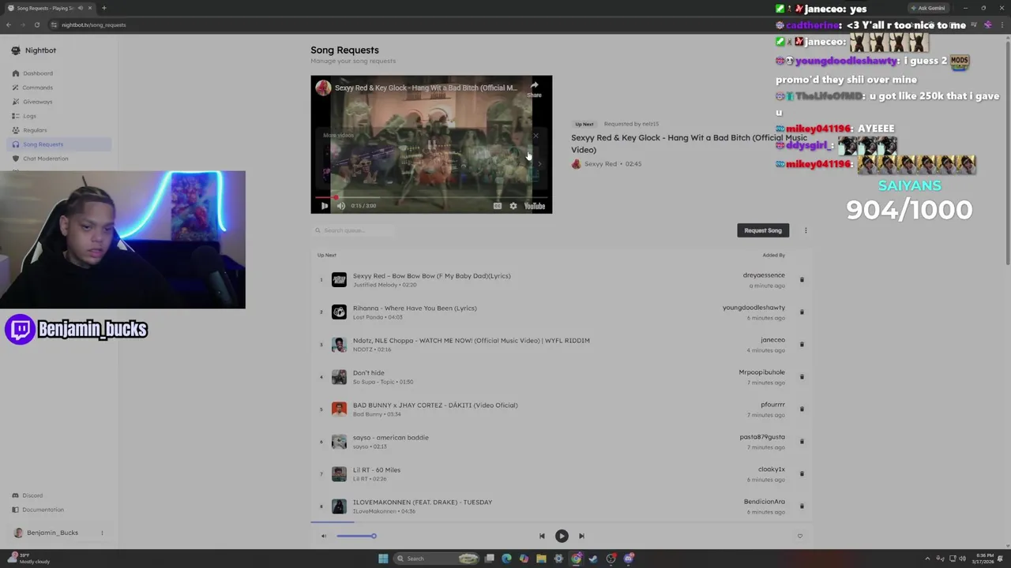
Task: Mute the Nightbot song player volume
Action: (x=323, y=536)
